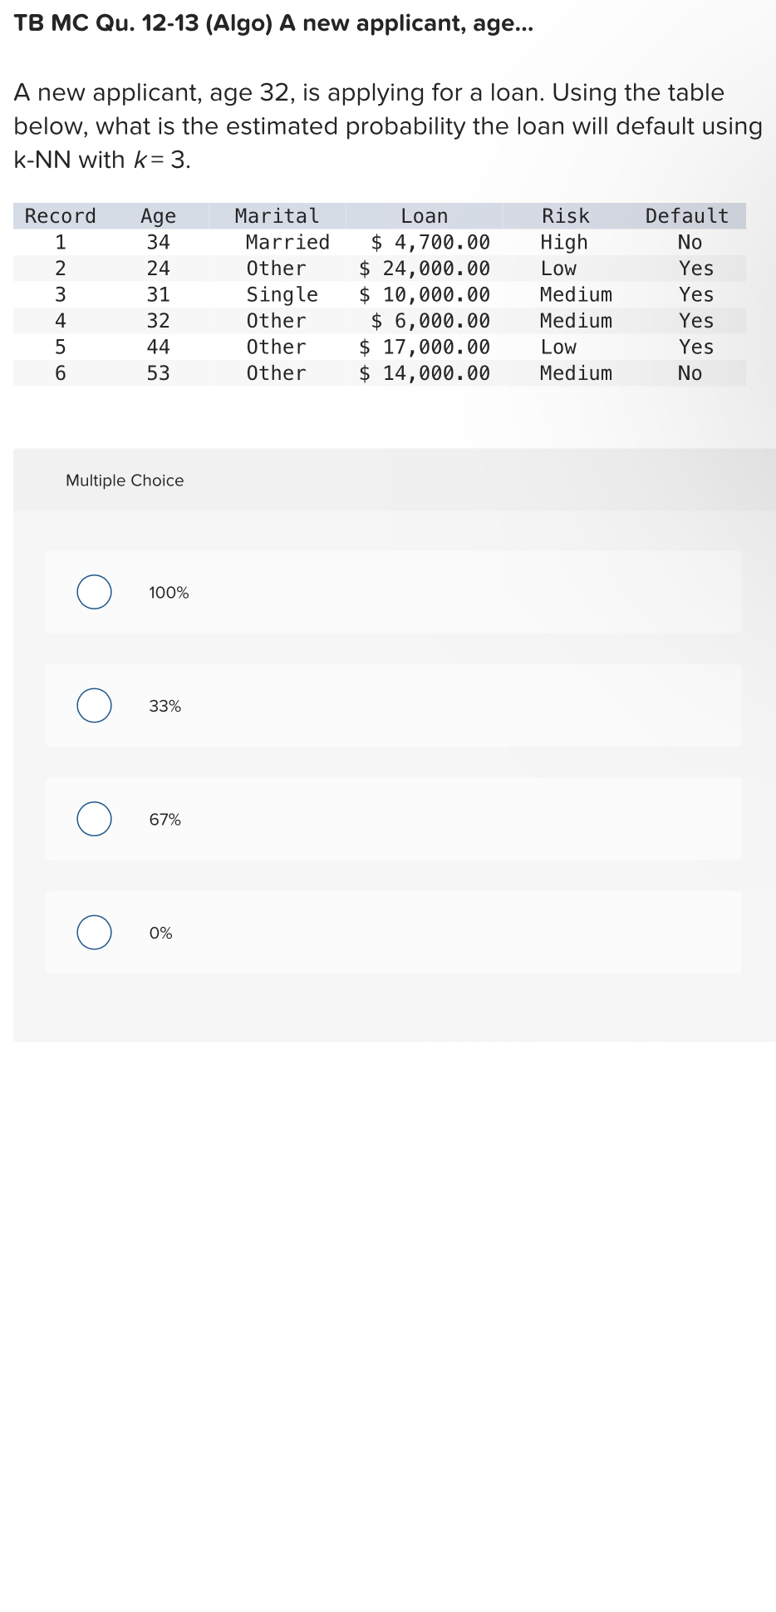Screen dimensions: 776x1612
Task: Click the '67%' answer label text
Action: pos(165,820)
